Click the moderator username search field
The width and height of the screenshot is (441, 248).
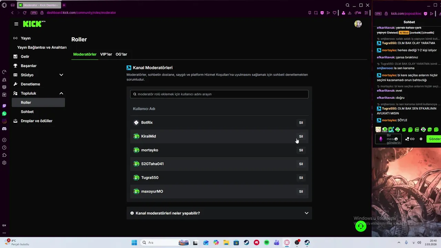(x=219, y=94)
